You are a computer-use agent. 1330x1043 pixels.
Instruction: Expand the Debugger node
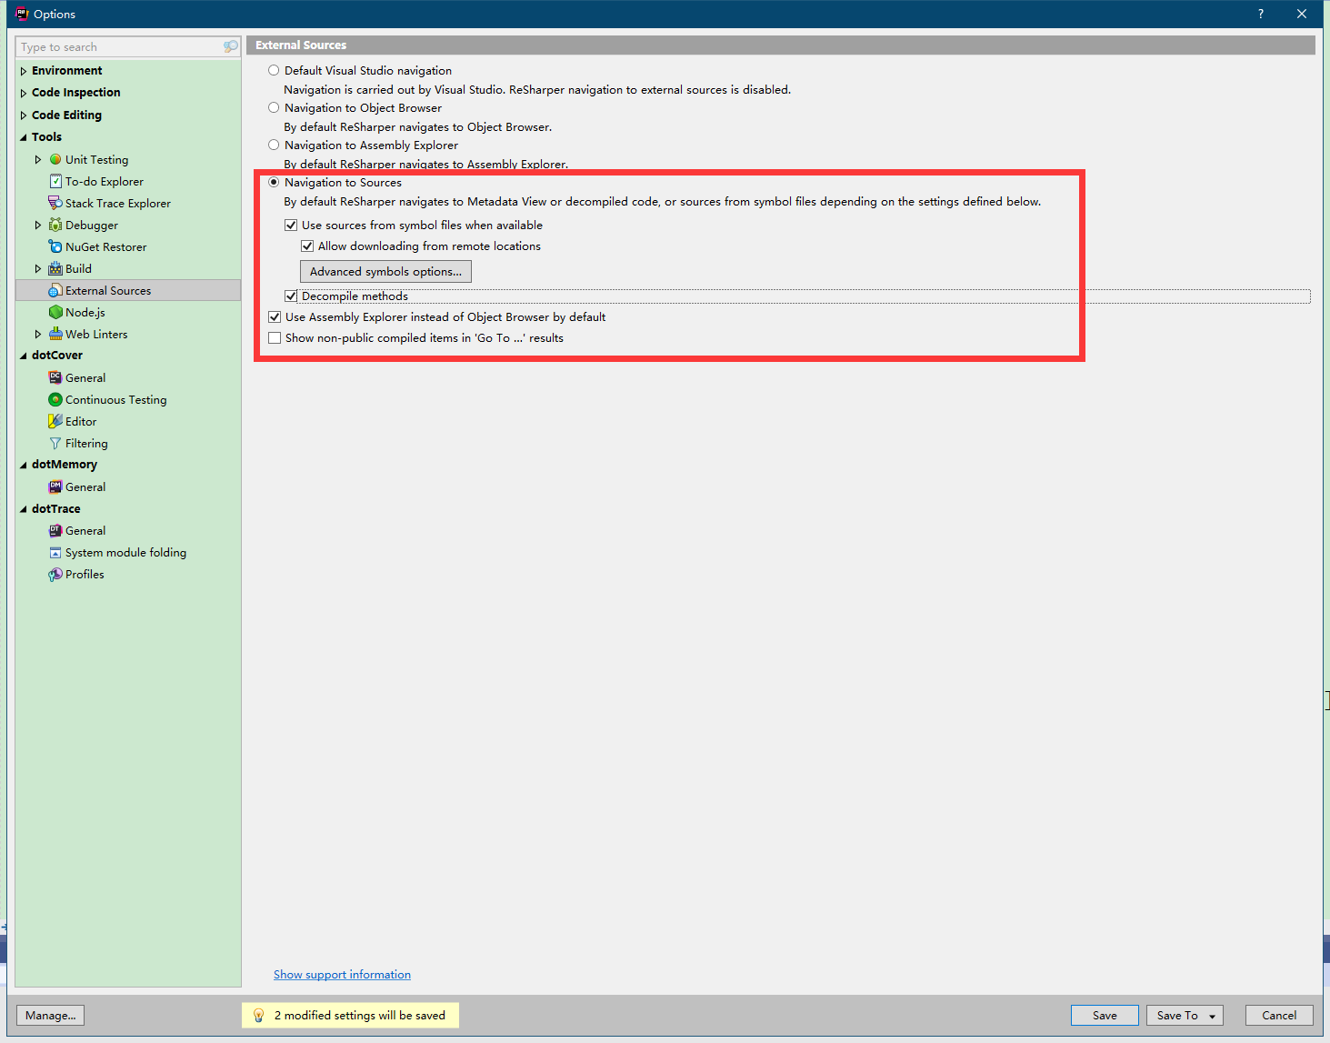point(38,225)
